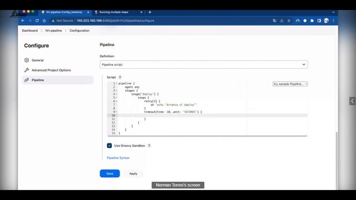Toggle the Use Groovy Sandbox checkbox
Image resolution: width=356 pixels, height=200 pixels.
(109, 146)
